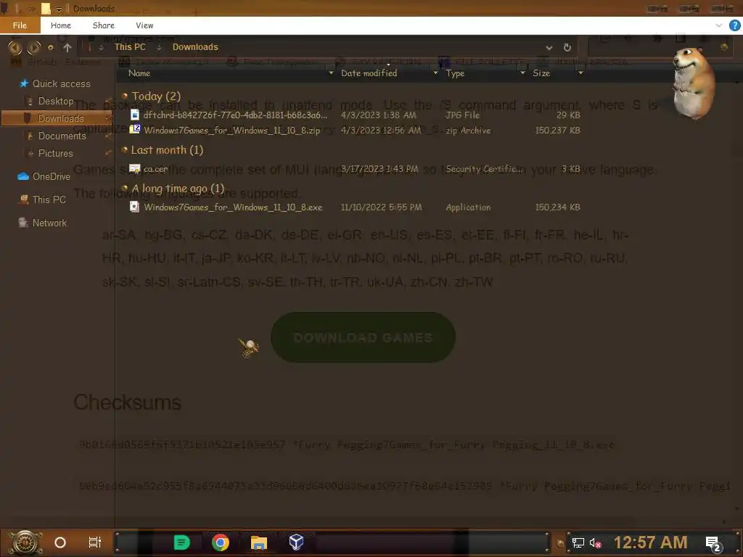Image resolution: width=743 pixels, height=557 pixels.
Task: Open the File menu tab
Action: tap(20, 25)
